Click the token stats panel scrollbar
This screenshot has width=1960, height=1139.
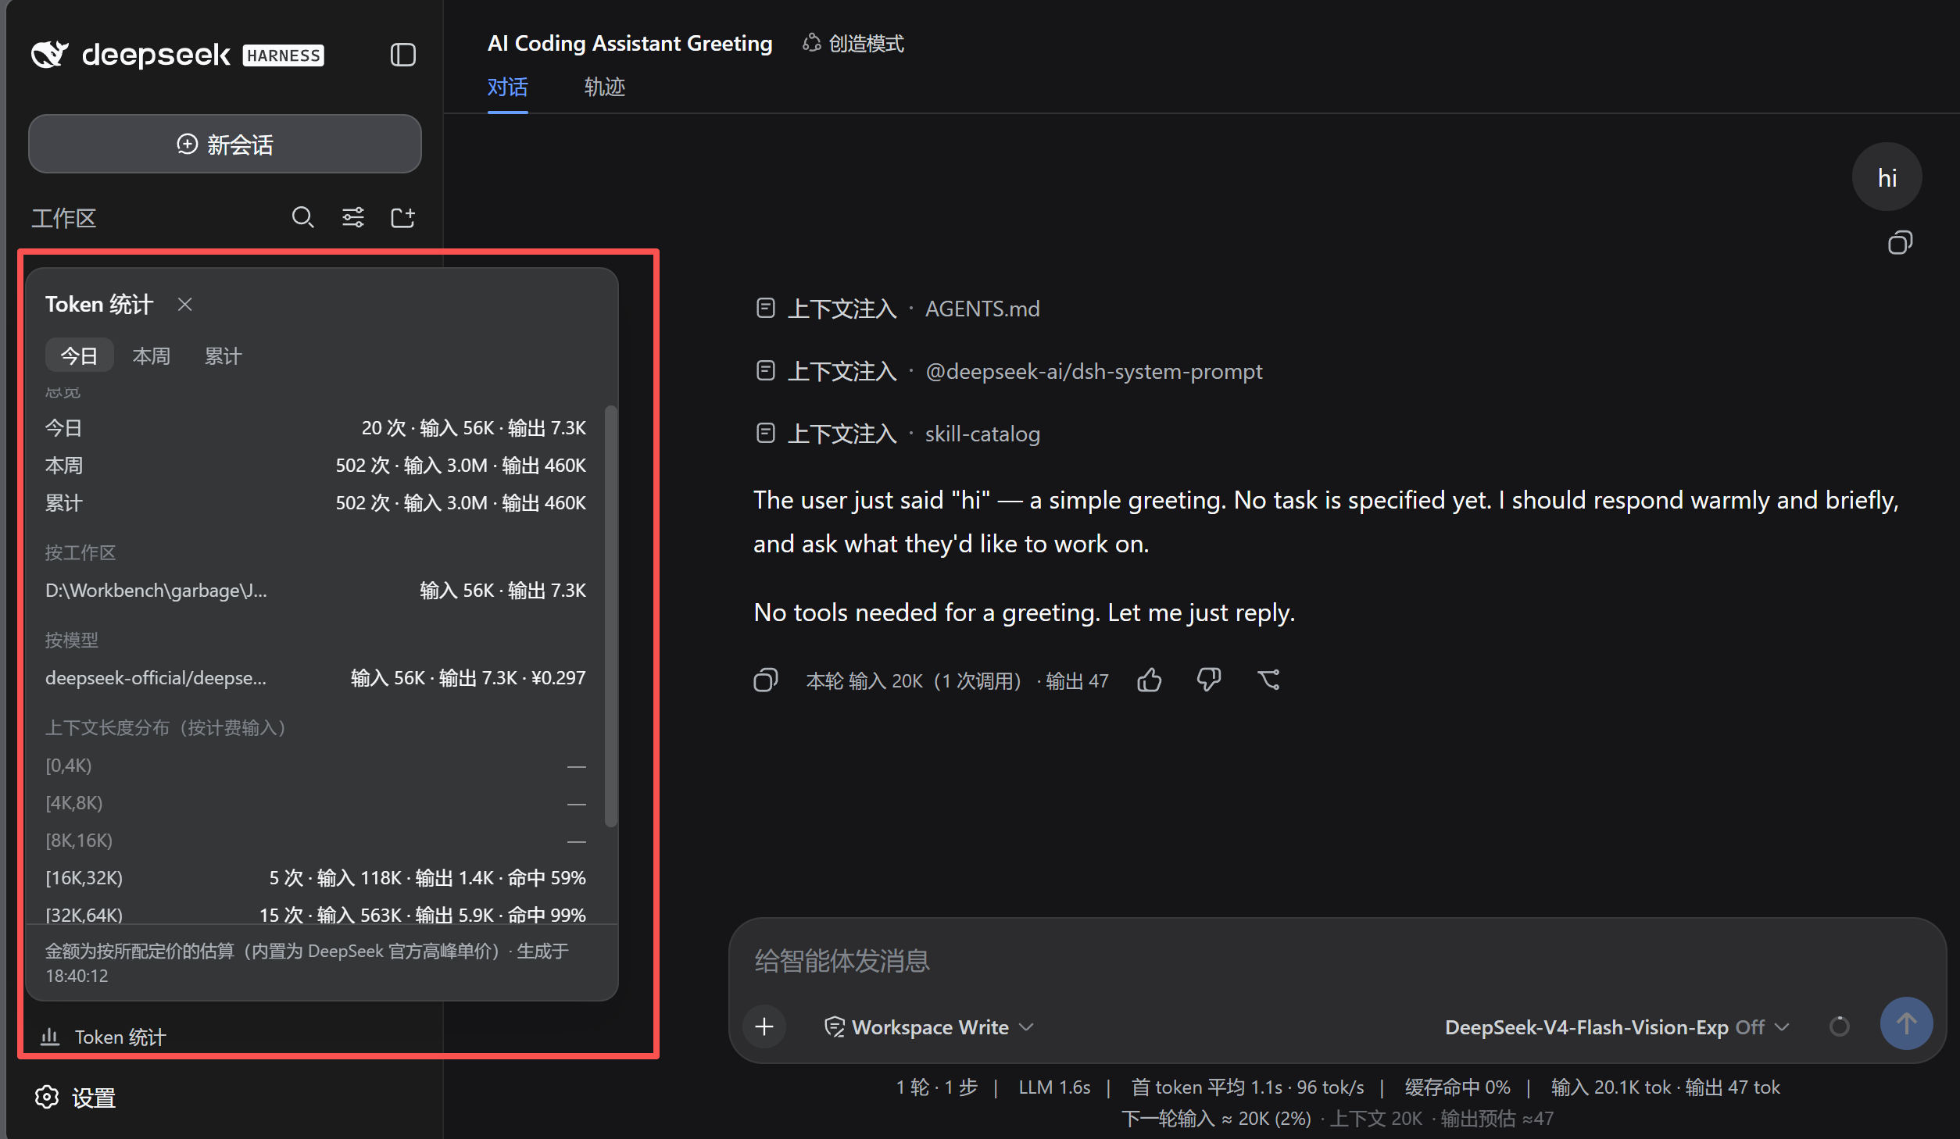[x=611, y=616]
